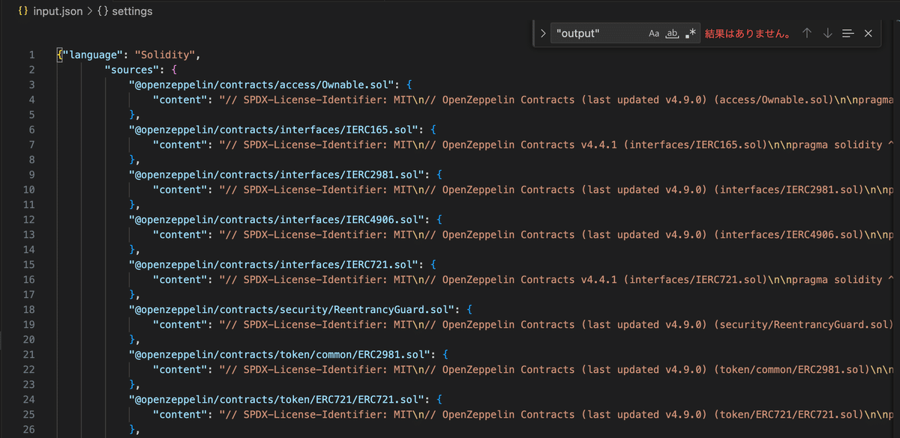Click line number 18 in the gutter
The image size is (900, 438).
[29, 309]
